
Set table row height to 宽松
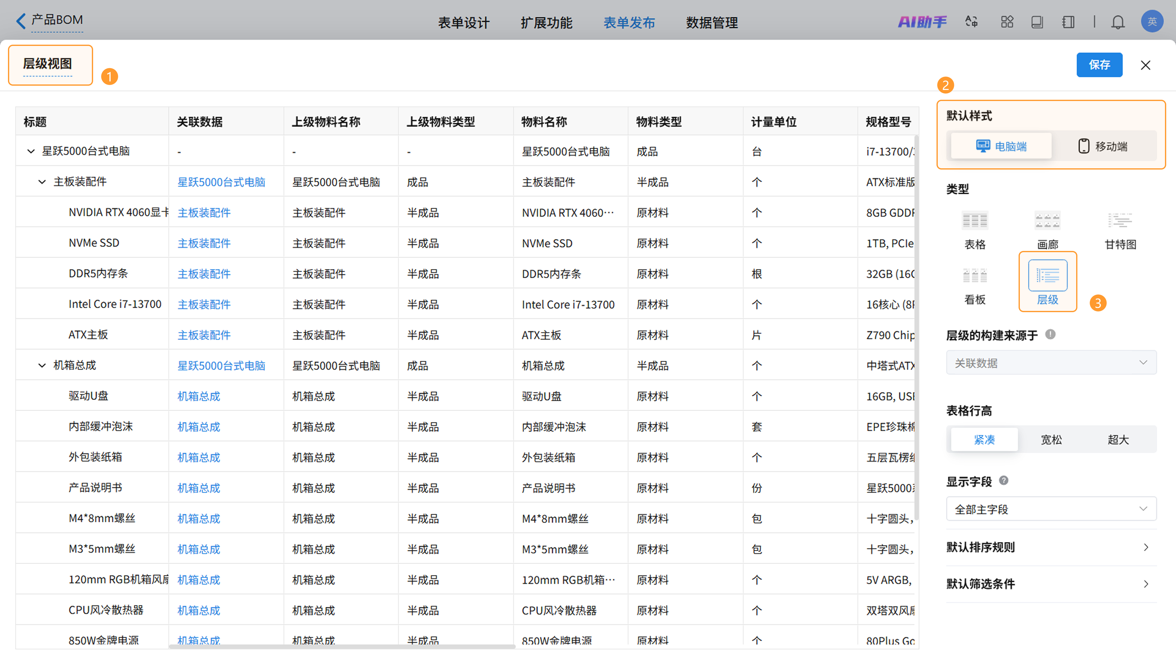tap(1051, 439)
